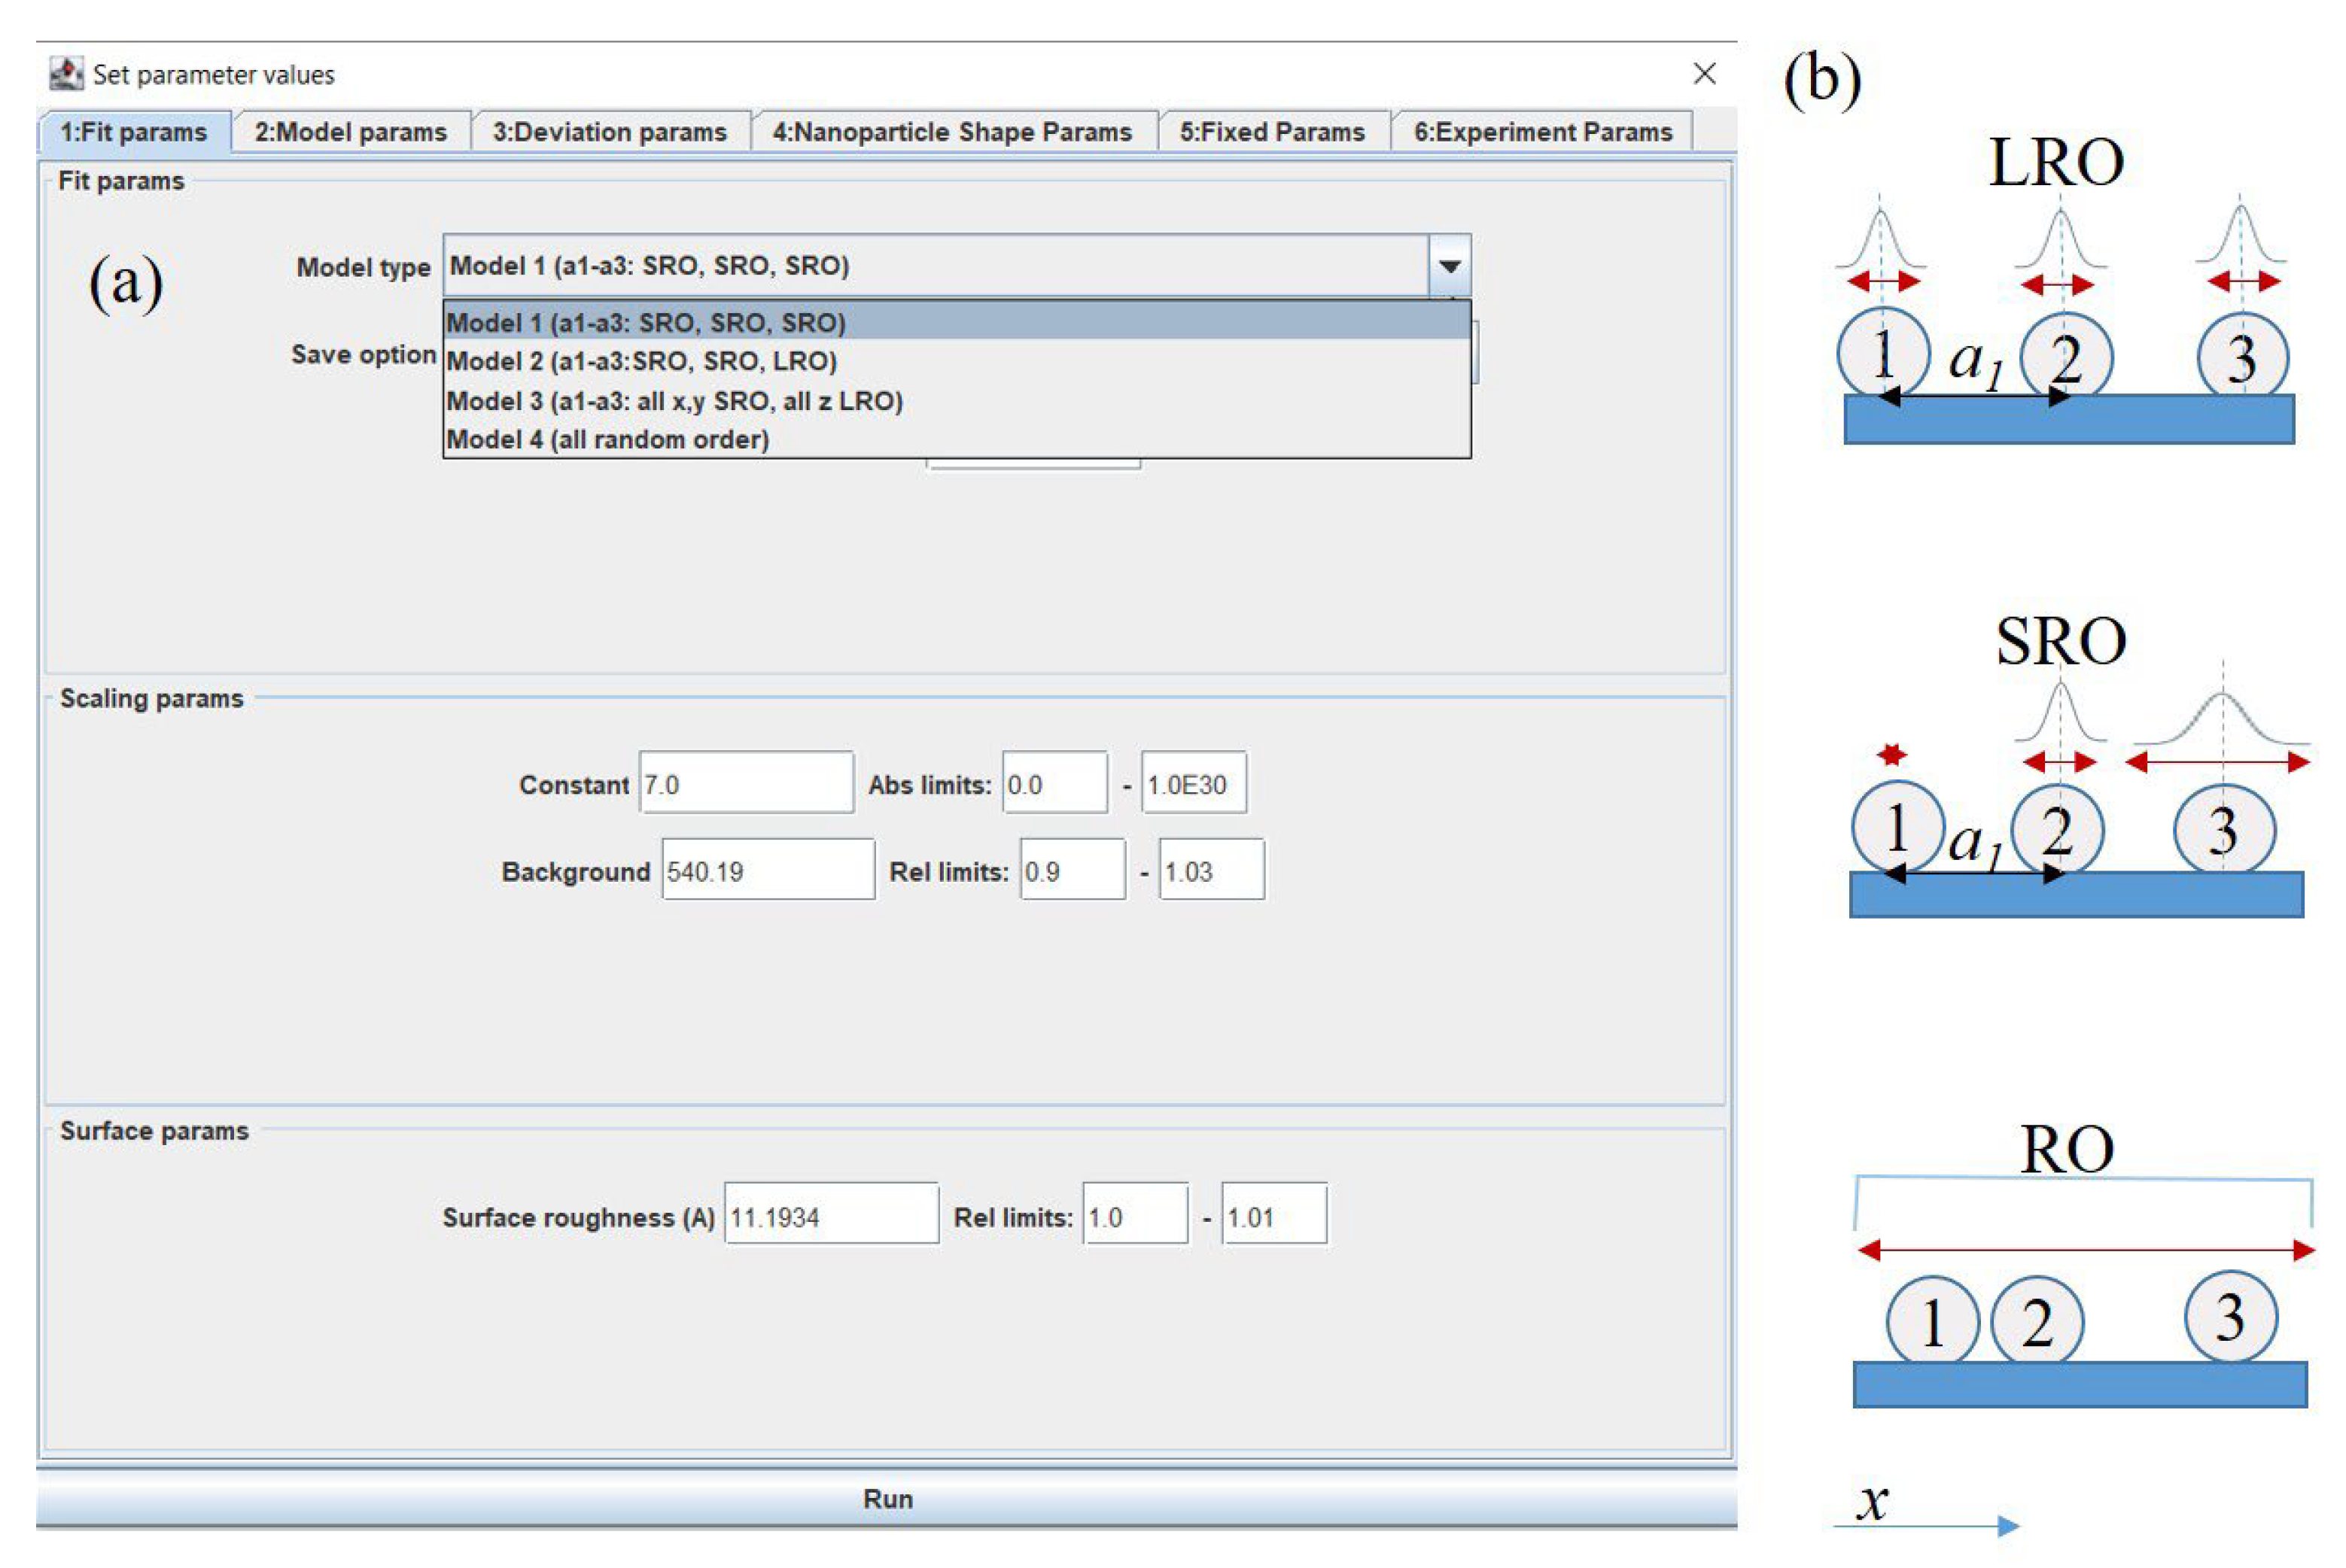Screen dimensions: 2346x1568
Task: Open the 3:Deviation params tab
Action: [x=609, y=132]
